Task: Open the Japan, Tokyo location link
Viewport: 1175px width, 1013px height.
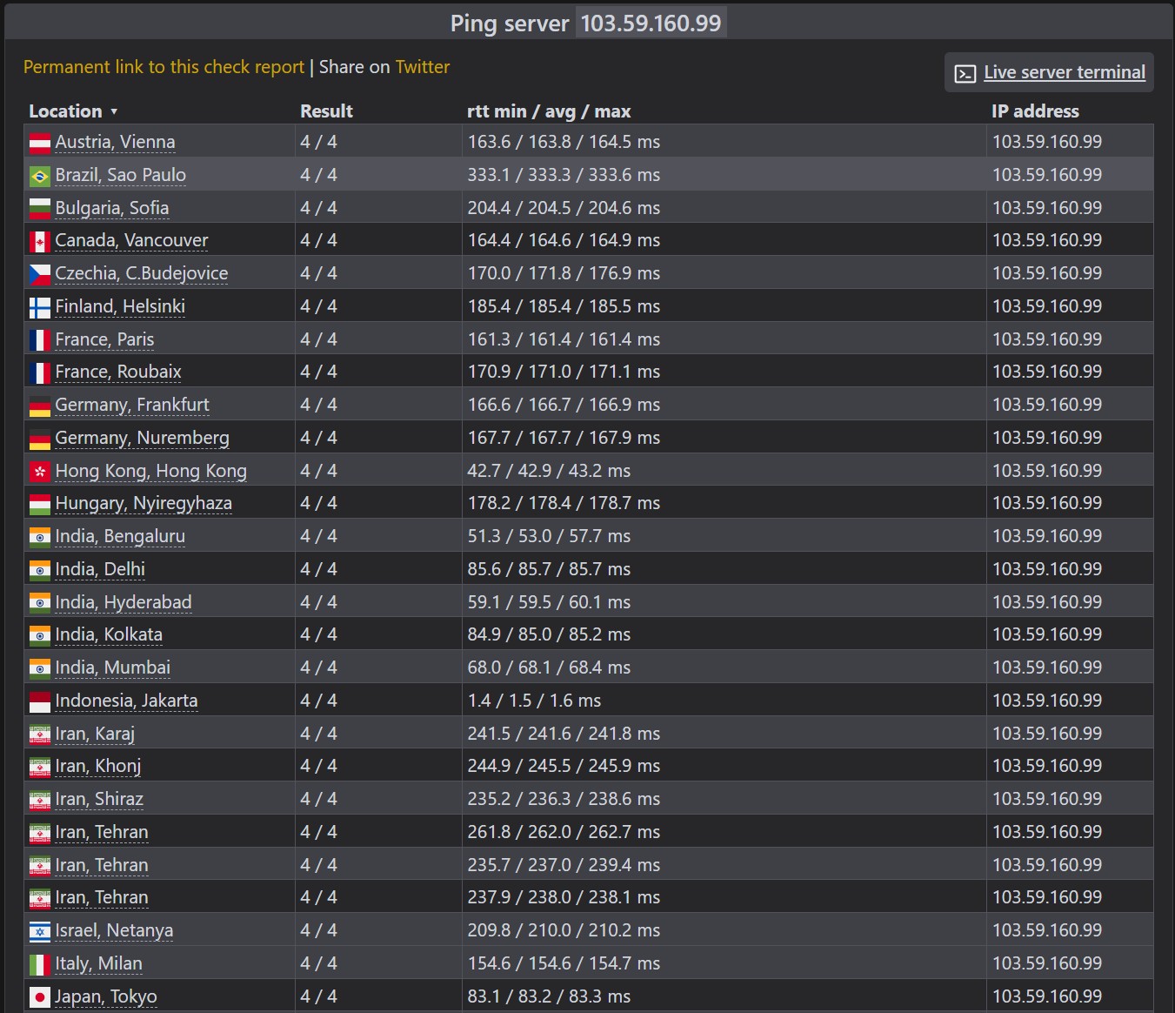Action: point(106,996)
